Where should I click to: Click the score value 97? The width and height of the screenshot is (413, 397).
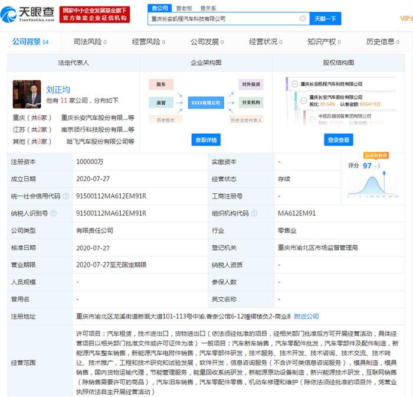pyautogui.click(x=367, y=165)
